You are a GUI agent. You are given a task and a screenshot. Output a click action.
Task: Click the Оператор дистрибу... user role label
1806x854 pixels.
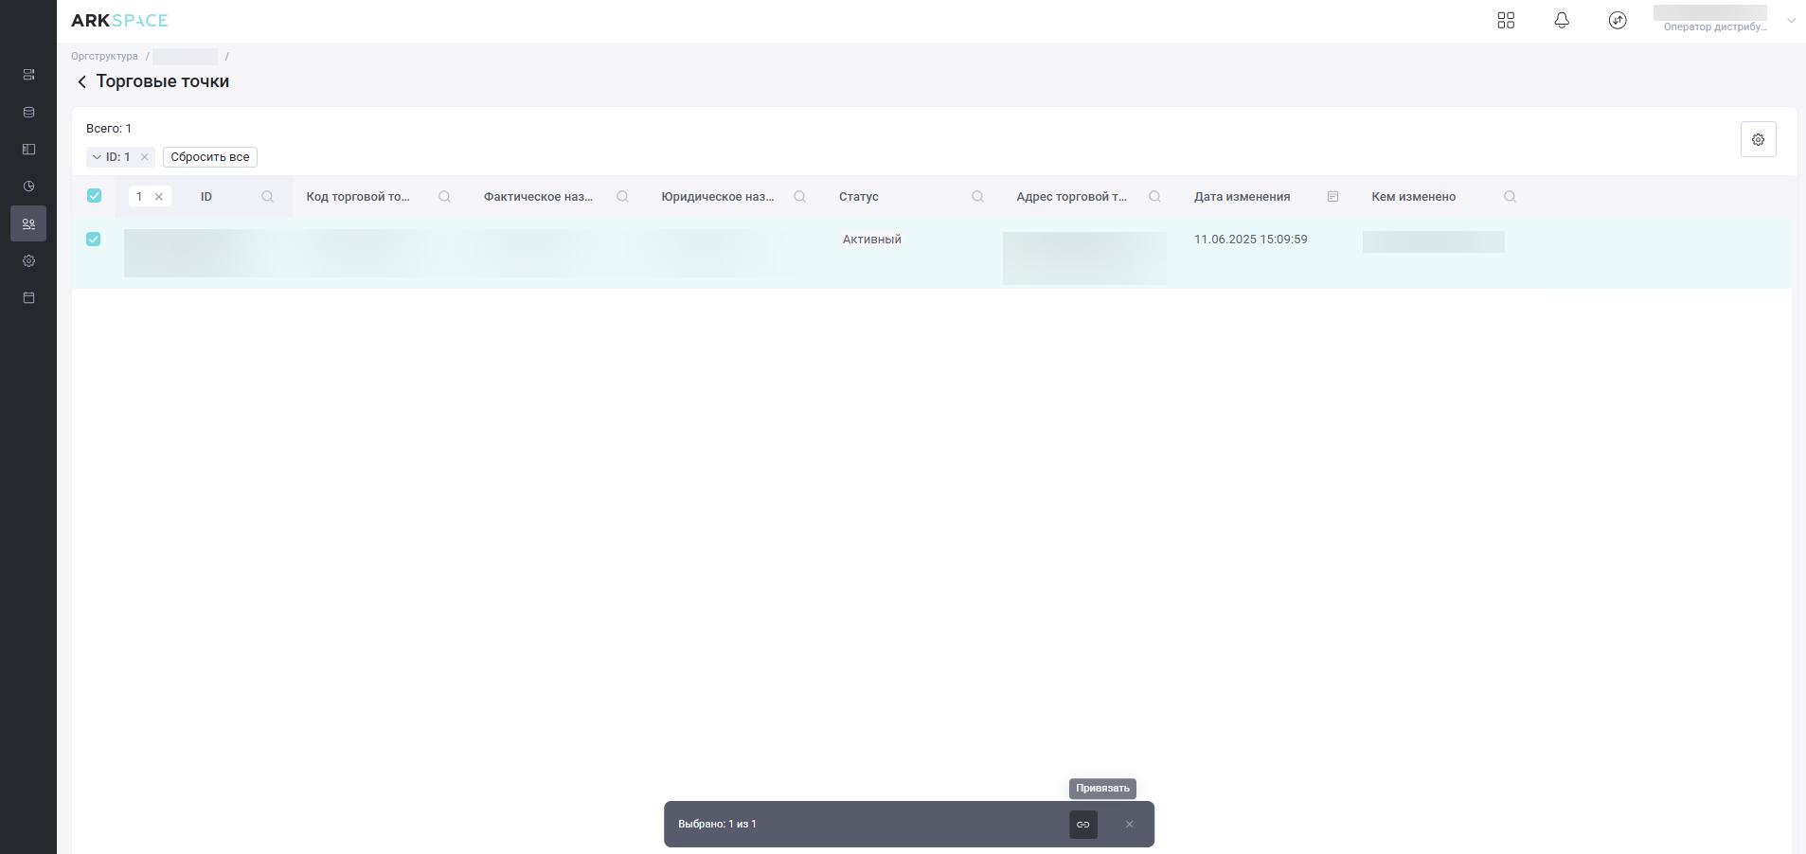pos(1714,27)
